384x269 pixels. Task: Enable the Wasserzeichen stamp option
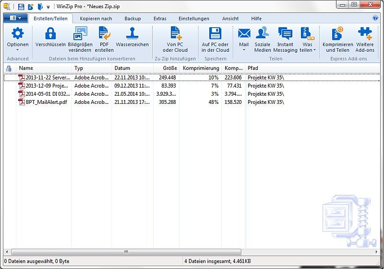pyautogui.click(x=132, y=34)
